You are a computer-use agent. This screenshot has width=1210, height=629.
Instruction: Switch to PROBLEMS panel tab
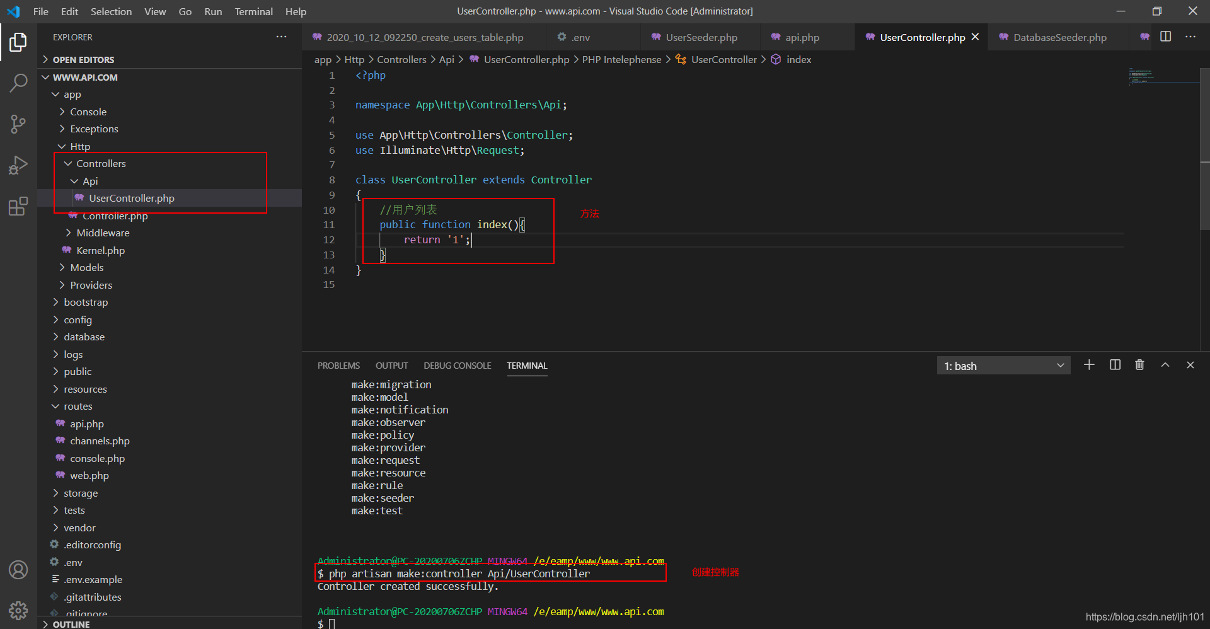pos(338,366)
